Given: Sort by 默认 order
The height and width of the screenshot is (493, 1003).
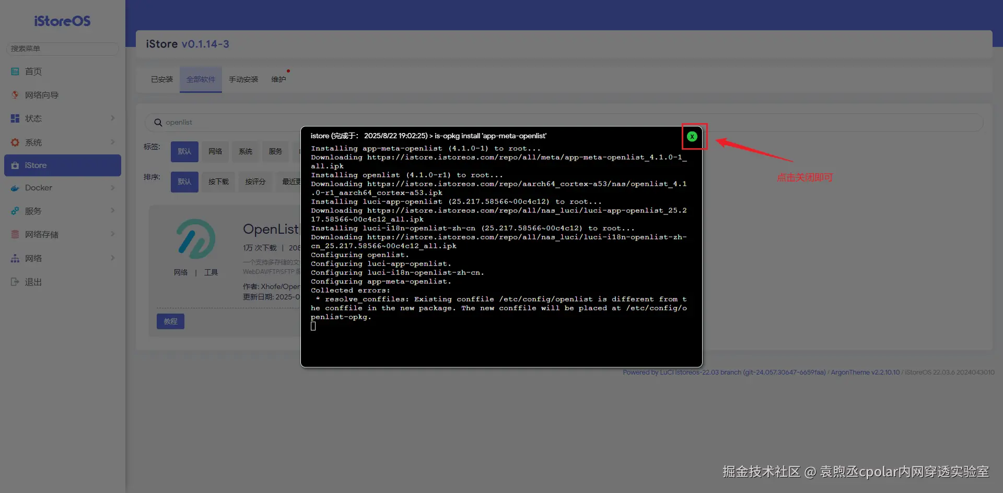Looking at the screenshot, I should (184, 182).
